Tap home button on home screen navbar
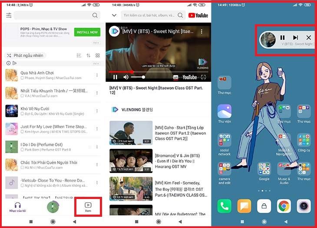Viewport: 317px width, 228px height. click(x=264, y=222)
